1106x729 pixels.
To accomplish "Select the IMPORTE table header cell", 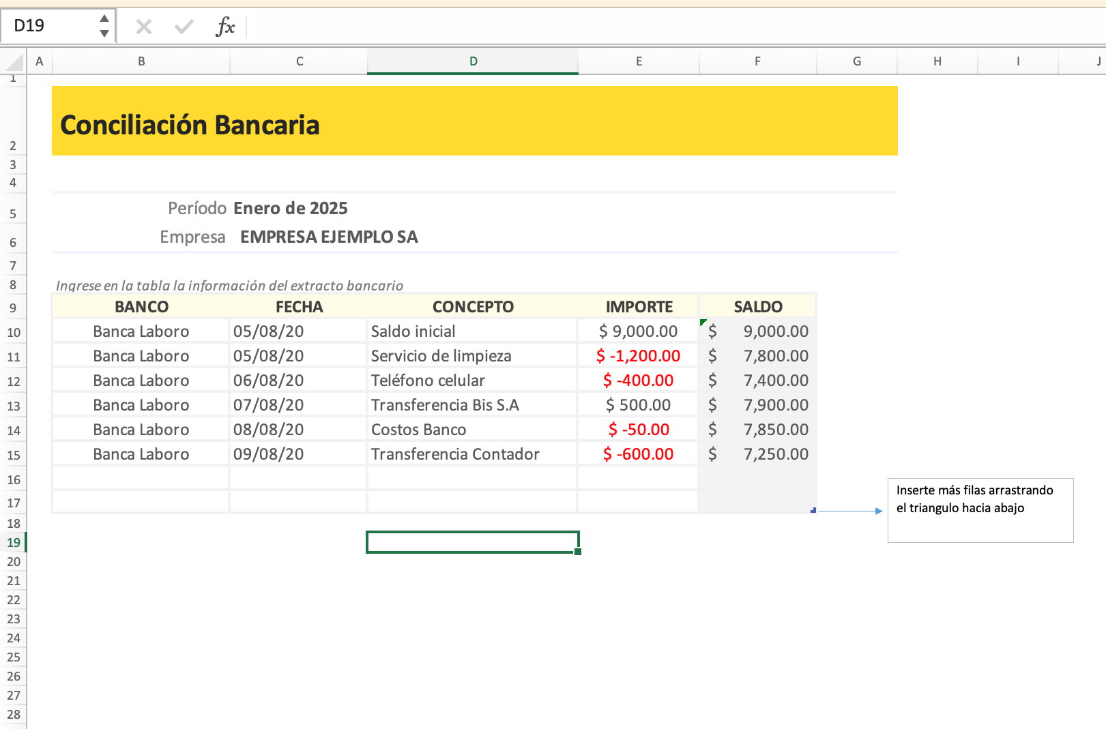I will (639, 307).
